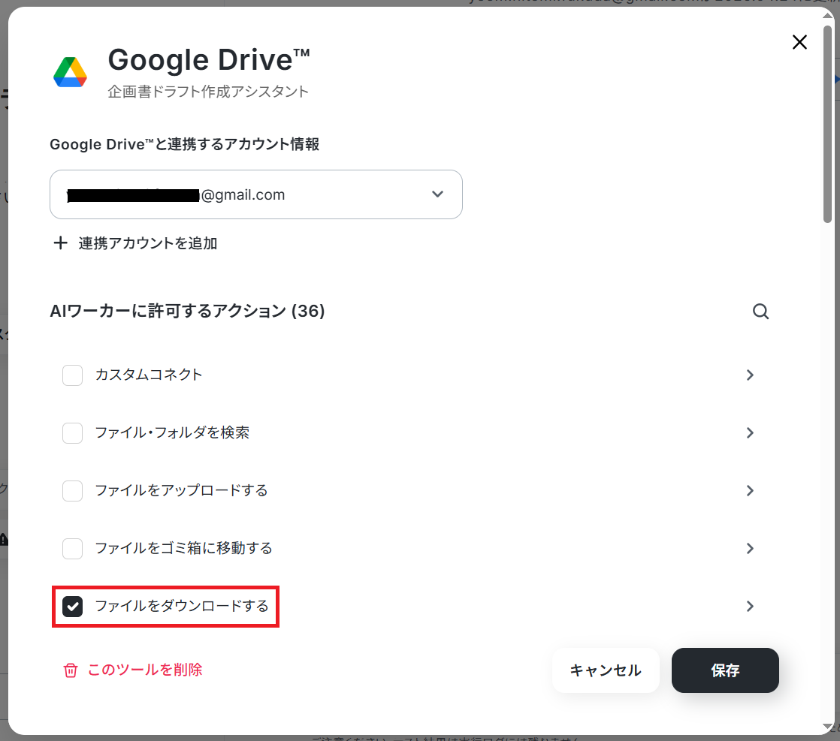Close the Google Drive dialog with the X

tap(799, 42)
